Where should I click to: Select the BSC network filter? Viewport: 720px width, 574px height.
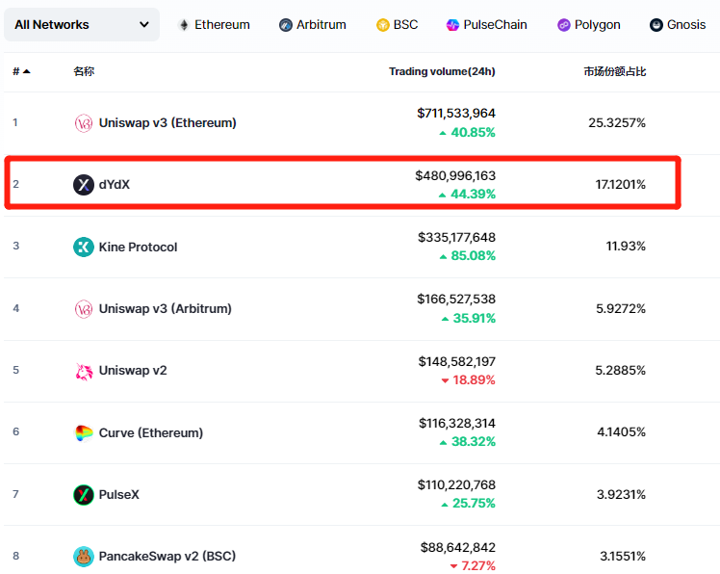[397, 25]
